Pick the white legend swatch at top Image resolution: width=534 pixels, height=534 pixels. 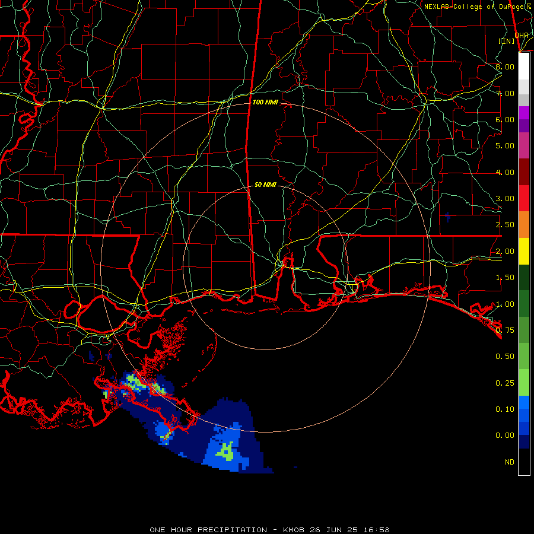(524, 66)
